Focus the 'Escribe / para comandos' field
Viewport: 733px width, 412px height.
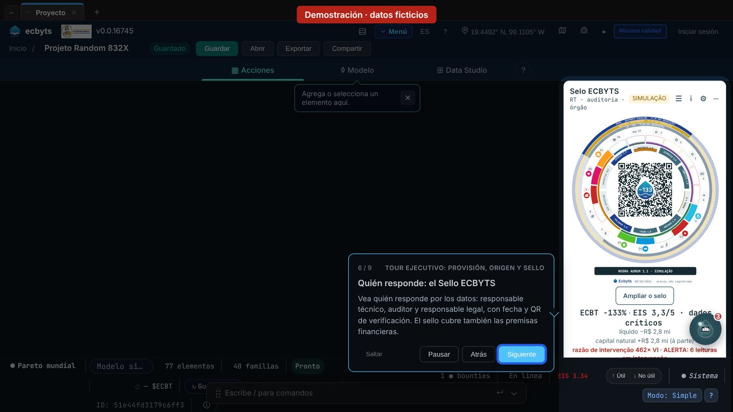pyautogui.click(x=357, y=393)
